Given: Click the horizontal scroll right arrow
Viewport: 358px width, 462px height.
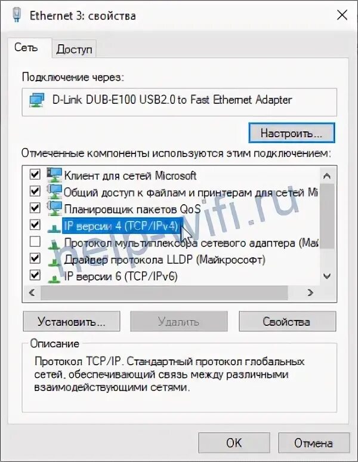Looking at the screenshot, I should click(x=310, y=292).
